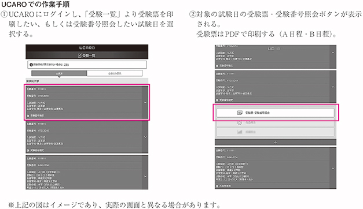Expand A日程 card chevron in step ② screenshot
The height and width of the screenshot is (209, 363).
tap(333, 168)
